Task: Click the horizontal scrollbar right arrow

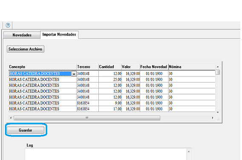Action: point(213,118)
